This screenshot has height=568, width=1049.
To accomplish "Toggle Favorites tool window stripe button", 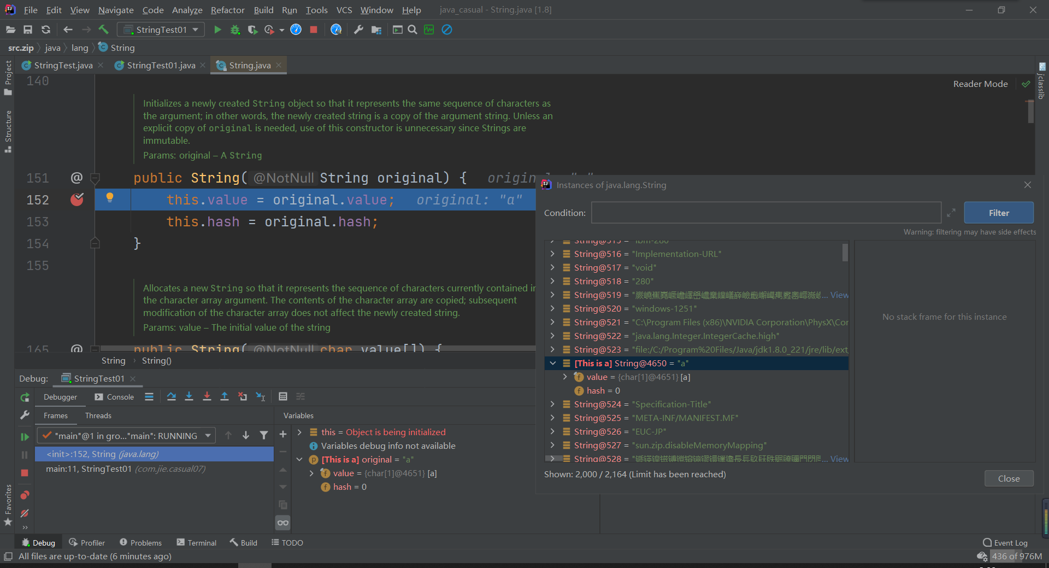I will 8,505.
